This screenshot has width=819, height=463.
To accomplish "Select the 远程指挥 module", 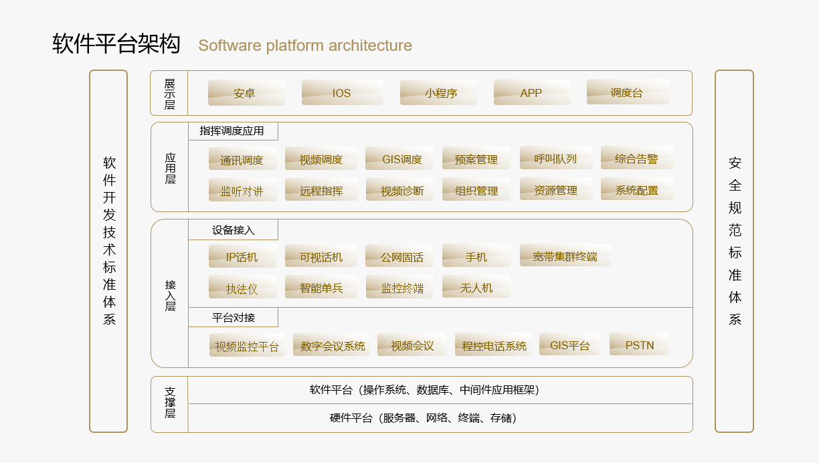I will pyautogui.click(x=321, y=190).
